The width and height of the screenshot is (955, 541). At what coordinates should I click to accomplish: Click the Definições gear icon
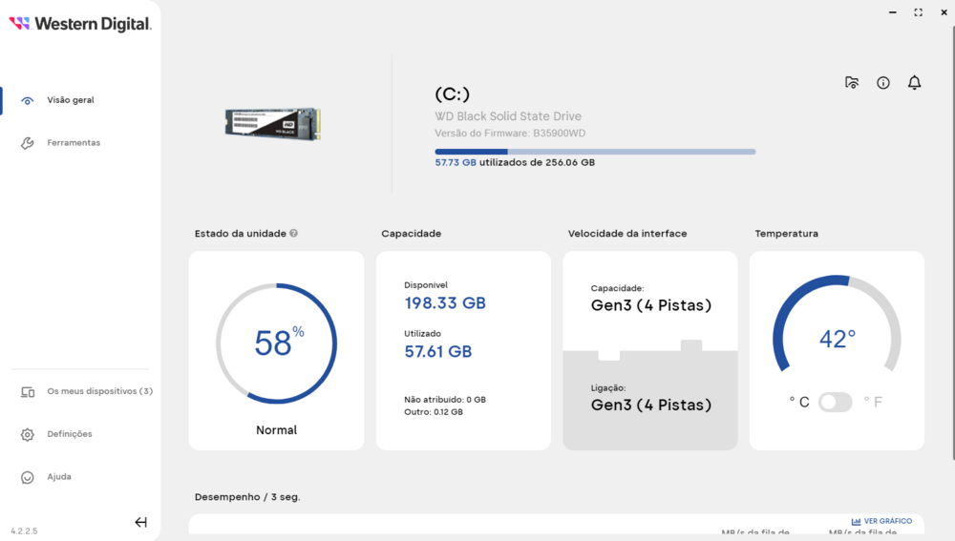click(28, 434)
